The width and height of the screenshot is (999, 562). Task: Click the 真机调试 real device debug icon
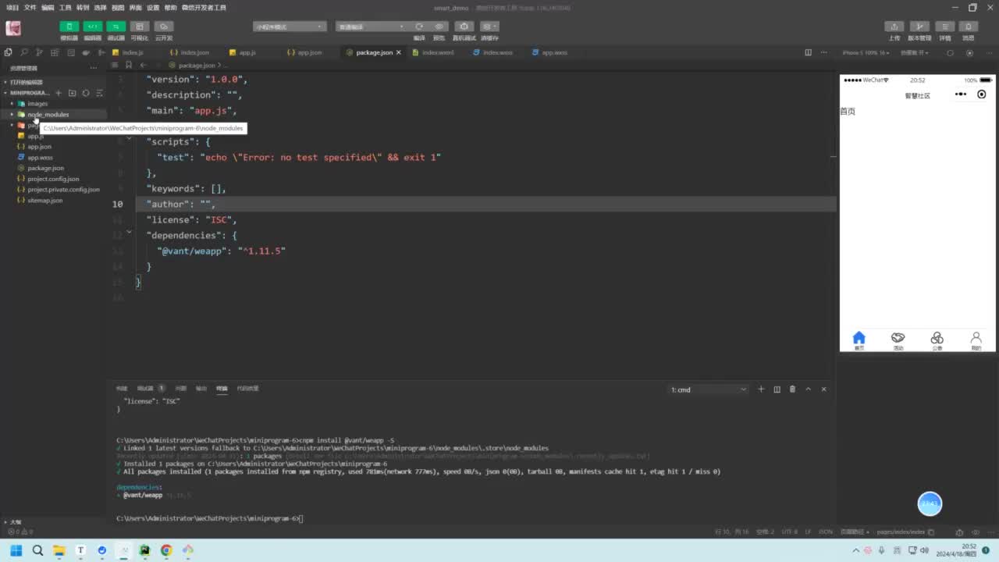[464, 27]
